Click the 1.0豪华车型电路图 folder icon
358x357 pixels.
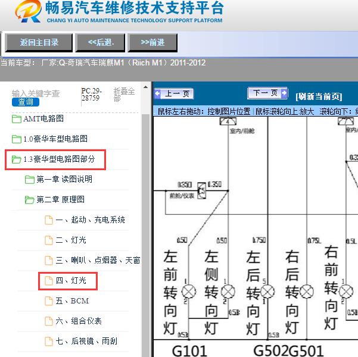click(17, 139)
